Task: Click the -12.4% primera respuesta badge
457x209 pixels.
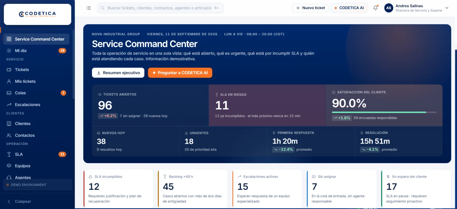Action: pos(283,149)
